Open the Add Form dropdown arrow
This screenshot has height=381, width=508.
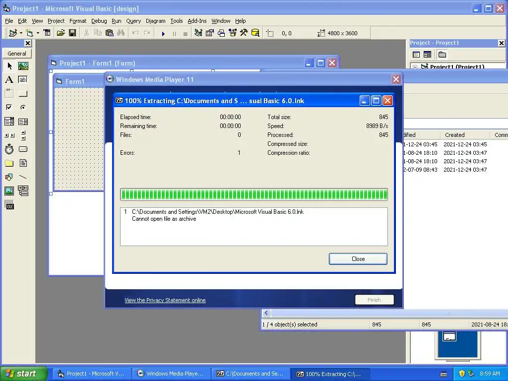point(38,33)
